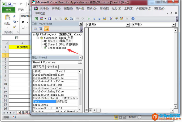The height and width of the screenshot is (122, 182).
Task: Click the Redo arrow in VBA toolbar
Action: tap(83, 19)
